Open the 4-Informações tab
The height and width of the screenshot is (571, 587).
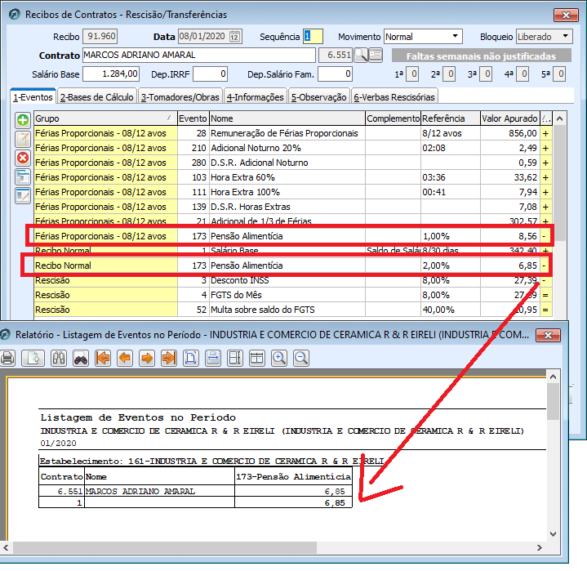[x=256, y=97]
